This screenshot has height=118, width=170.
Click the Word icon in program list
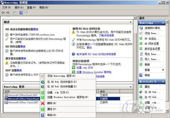(6, 102)
